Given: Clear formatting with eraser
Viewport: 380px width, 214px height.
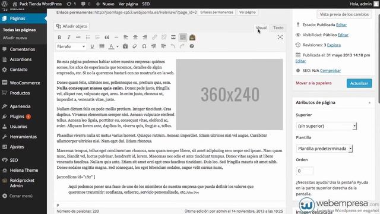Looking at the screenshot, I should pos(135,46).
